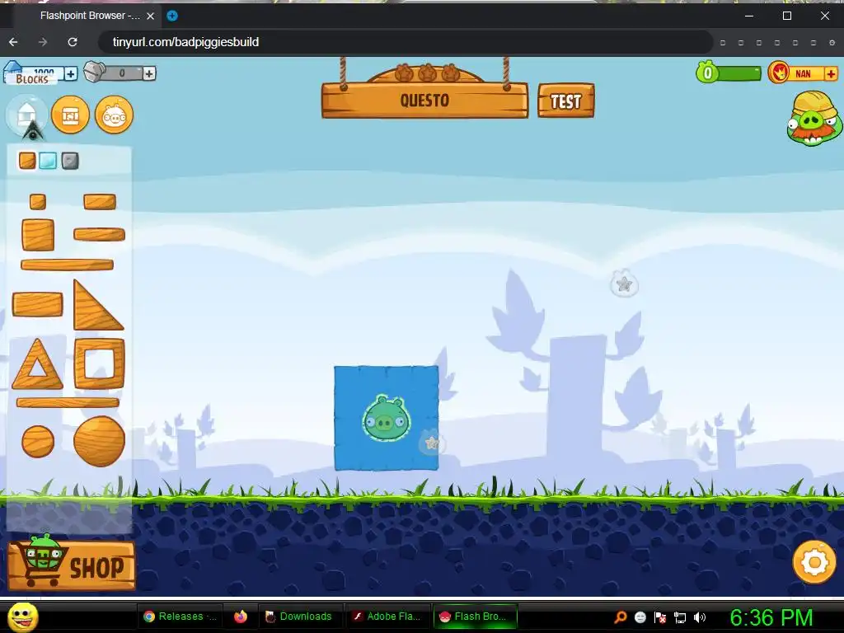Click the tinyurl.com/badpiggiesbuild address bar
Screen dimensions: 844x633
pyautogui.click(x=406, y=42)
